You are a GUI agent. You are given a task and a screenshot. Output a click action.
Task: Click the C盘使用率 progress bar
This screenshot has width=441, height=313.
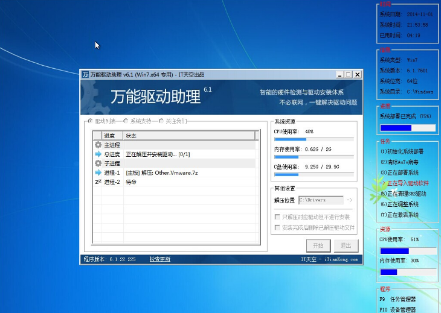pyautogui.click(x=314, y=175)
